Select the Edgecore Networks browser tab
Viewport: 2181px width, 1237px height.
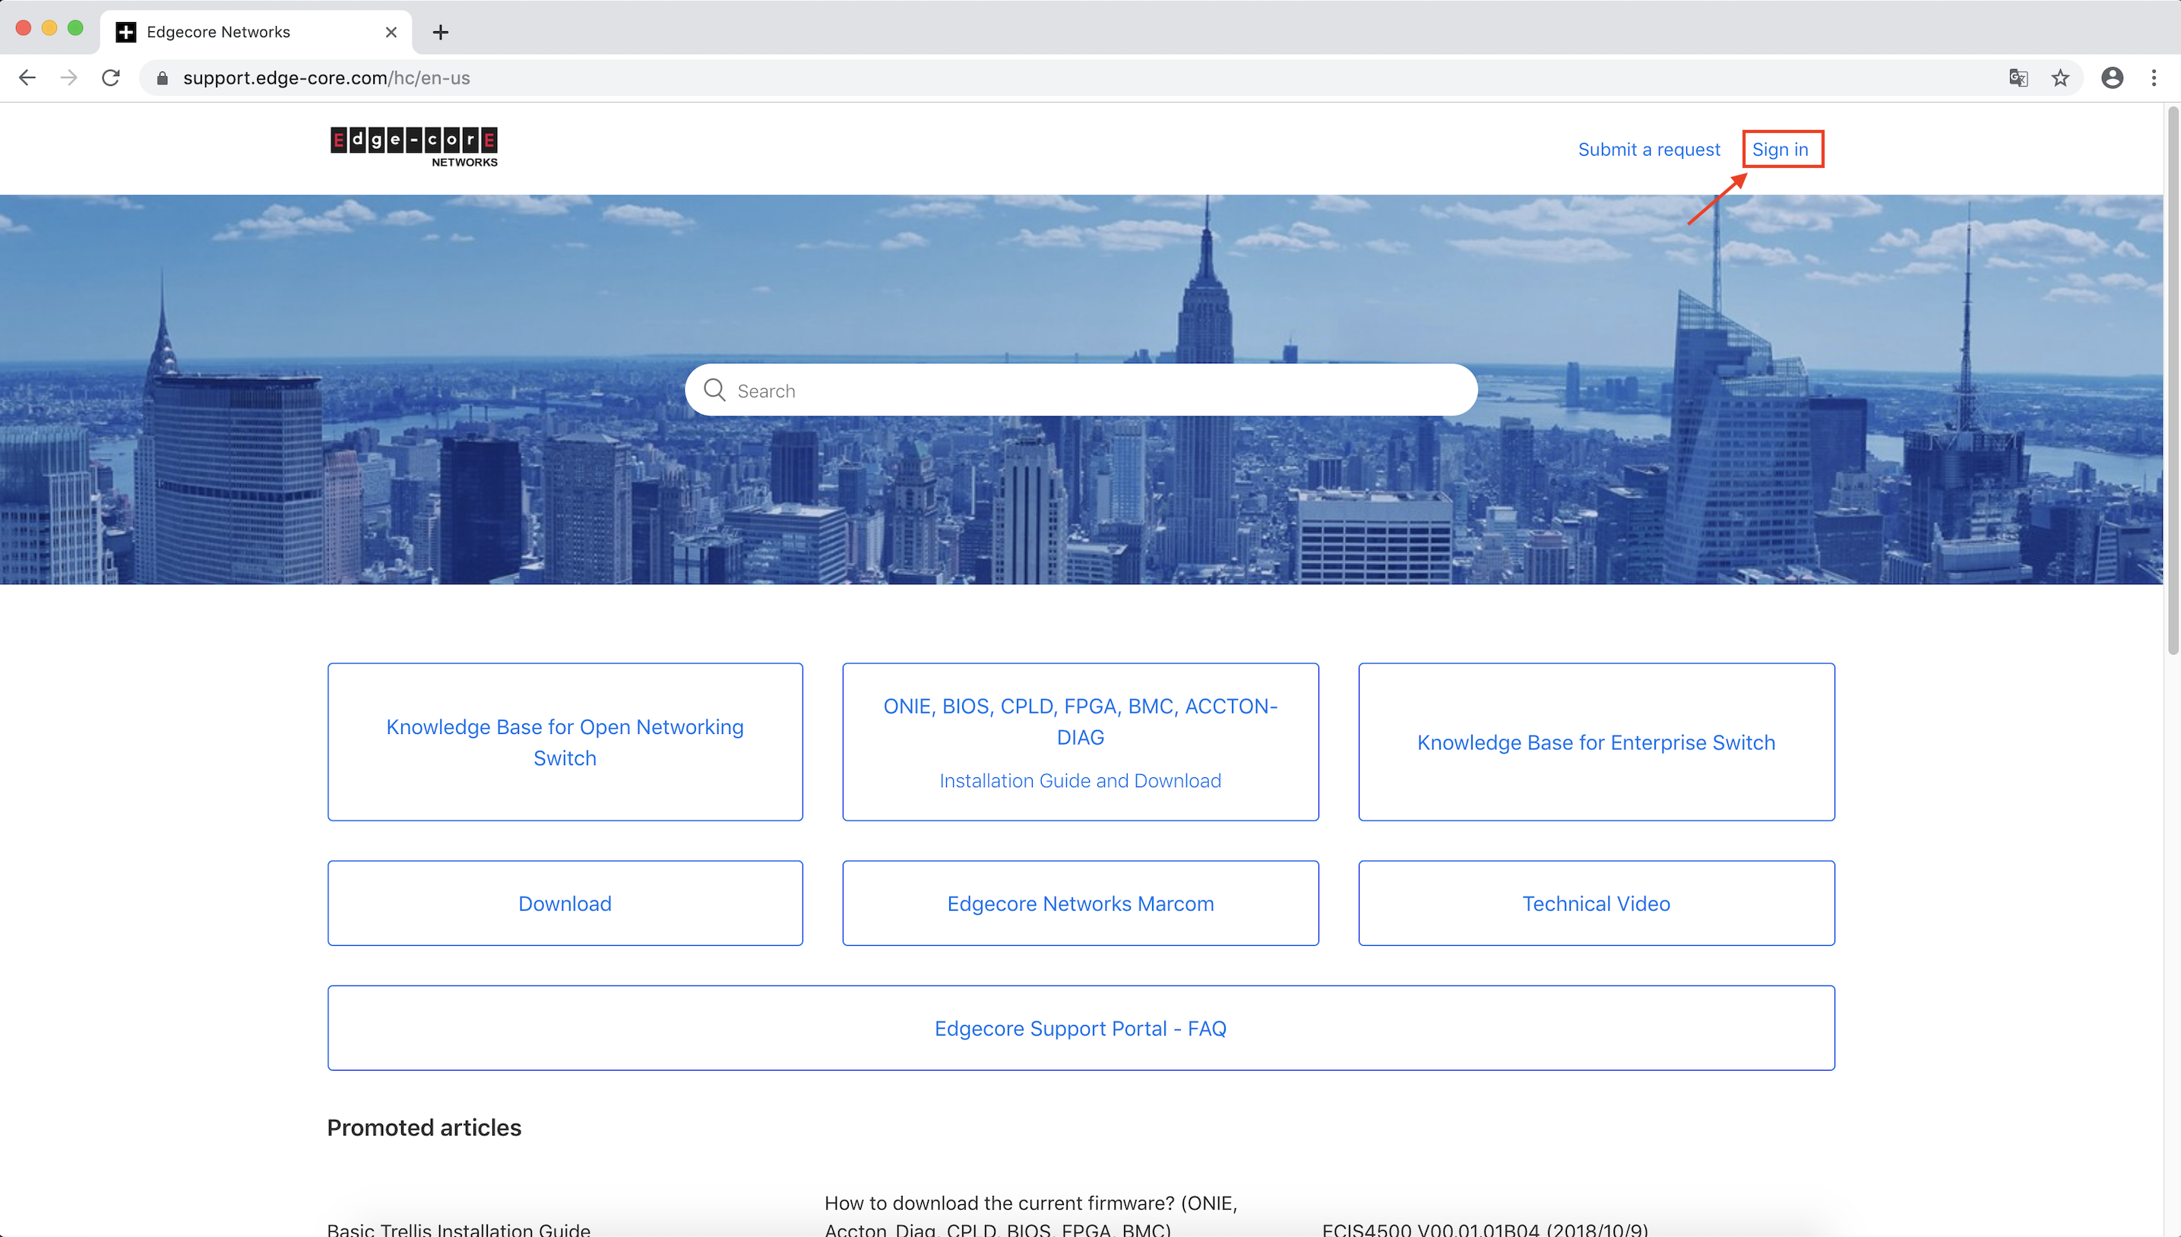point(256,32)
